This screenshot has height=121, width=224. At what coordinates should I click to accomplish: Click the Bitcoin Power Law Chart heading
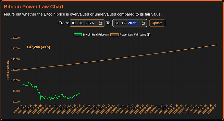tap(33, 7)
